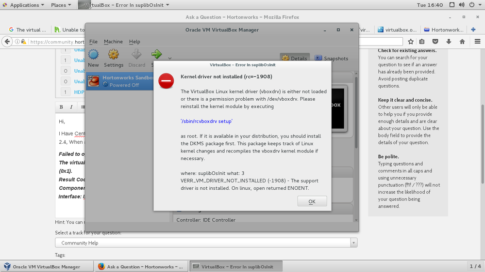The height and width of the screenshot is (272, 485).
Task: Toggle italic formatting in question editor
Action: click(71, 107)
